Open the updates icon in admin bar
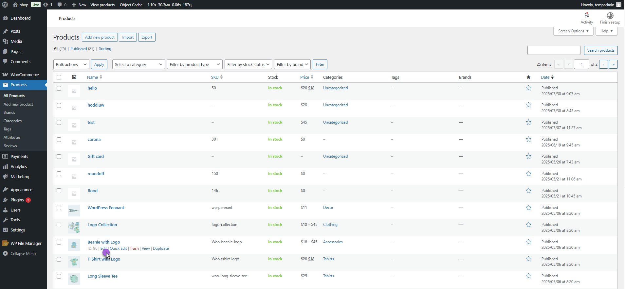 [x=48, y=5]
